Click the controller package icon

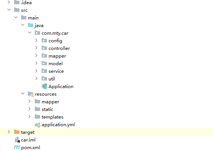click(44, 48)
